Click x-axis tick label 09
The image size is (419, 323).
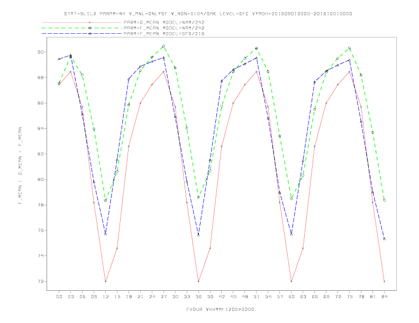coord(94,297)
